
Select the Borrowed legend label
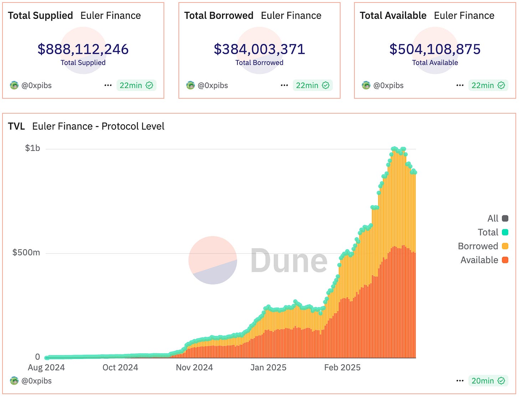(x=478, y=246)
